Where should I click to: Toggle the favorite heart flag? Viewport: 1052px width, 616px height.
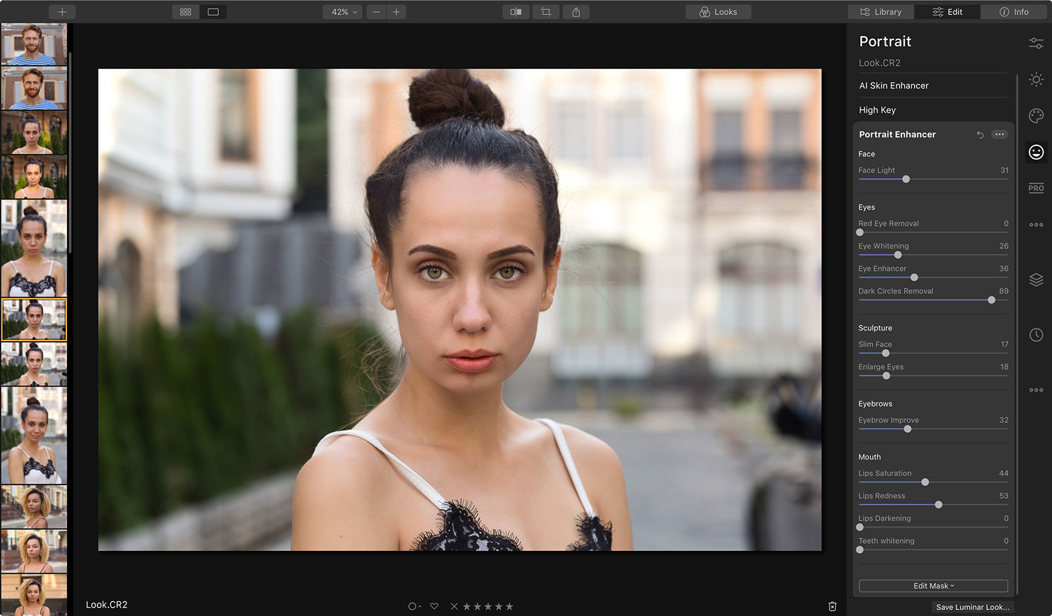pos(434,606)
